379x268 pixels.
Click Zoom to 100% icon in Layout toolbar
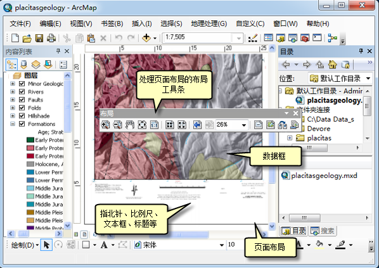(x=154, y=125)
